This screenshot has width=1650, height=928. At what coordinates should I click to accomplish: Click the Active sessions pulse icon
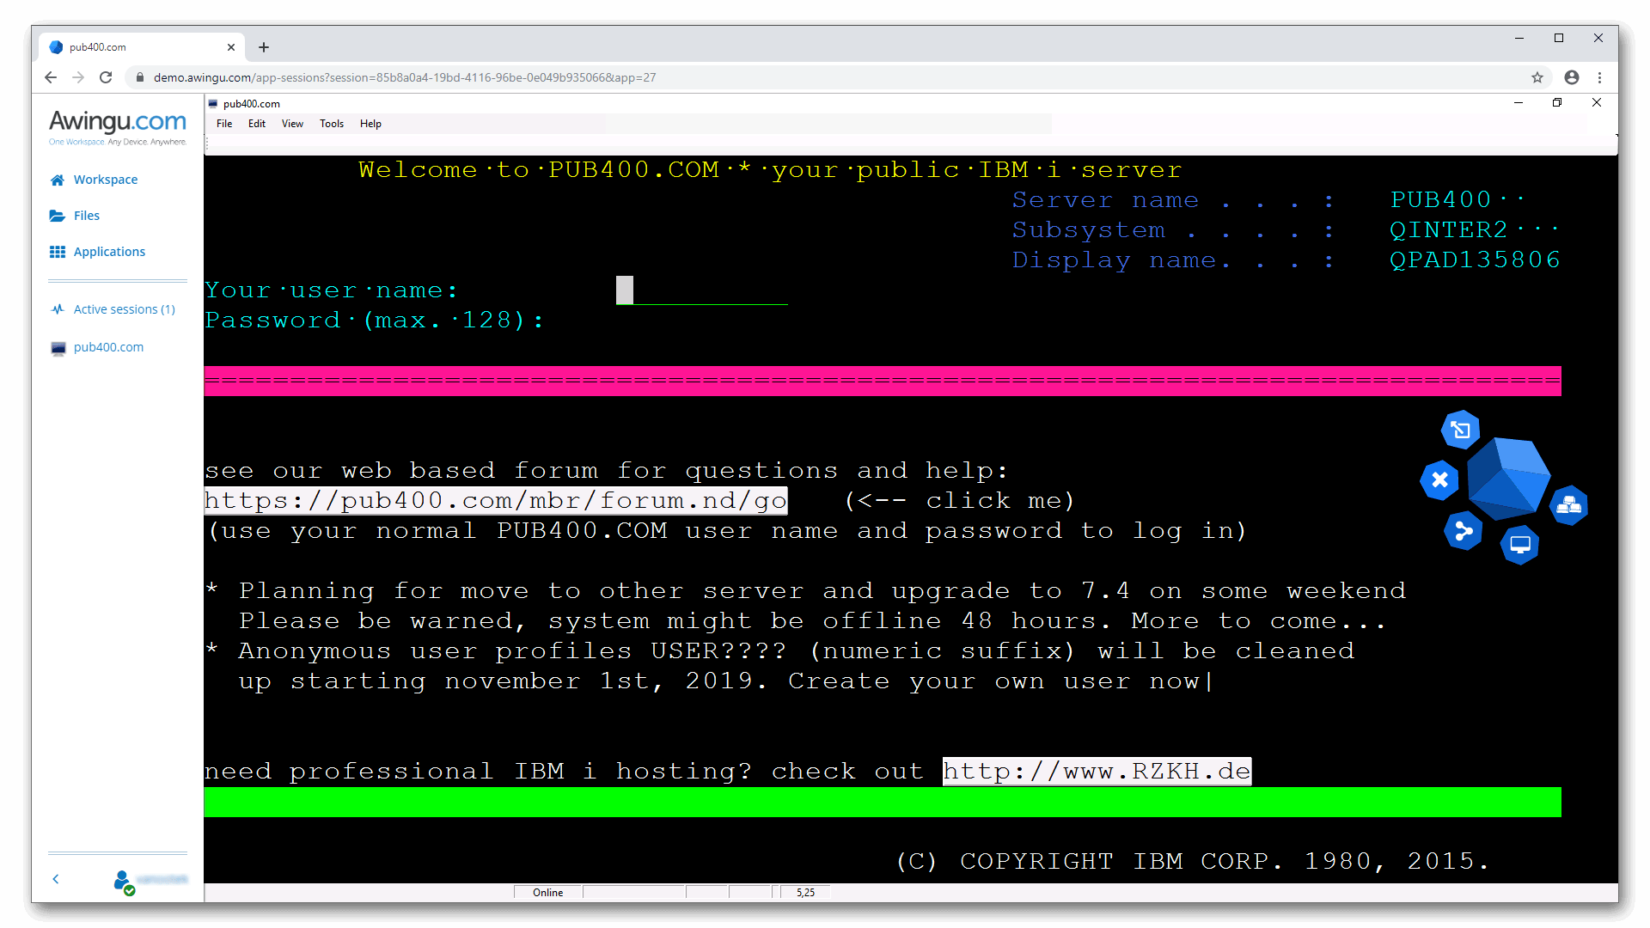pyautogui.click(x=58, y=309)
